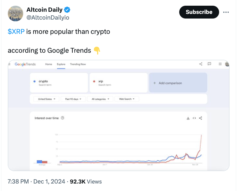Expand the All categories dropdown
The height and width of the screenshot is (191, 238).
pos(100,99)
